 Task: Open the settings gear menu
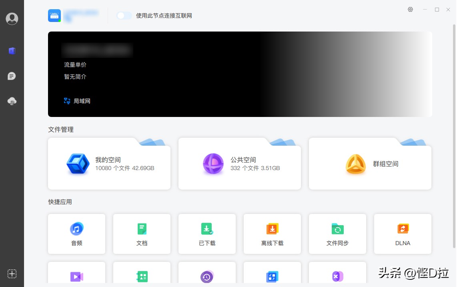point(410,9)
